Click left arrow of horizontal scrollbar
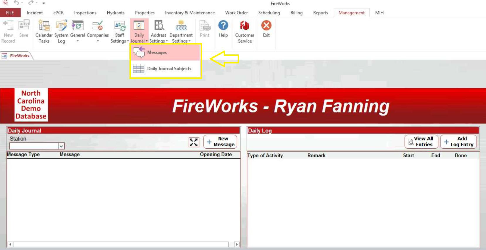Image resolution: width=486 pixels, height=250 pixels. [10, 244]
